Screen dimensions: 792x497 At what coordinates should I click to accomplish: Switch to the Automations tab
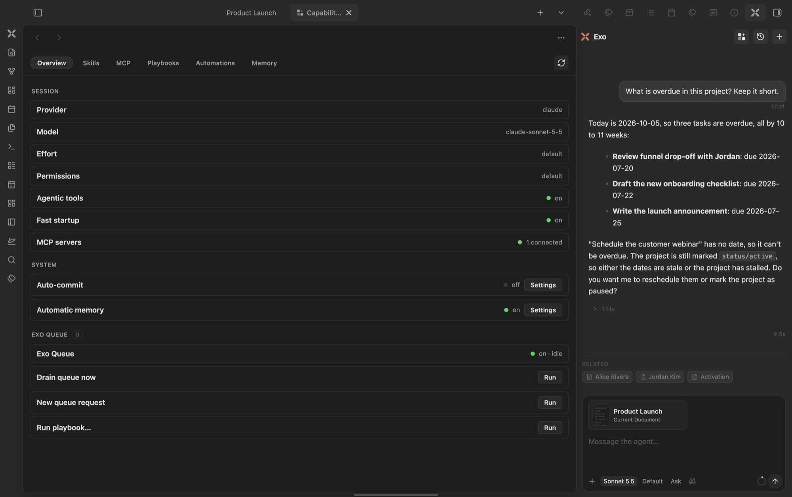coord(215,63)
